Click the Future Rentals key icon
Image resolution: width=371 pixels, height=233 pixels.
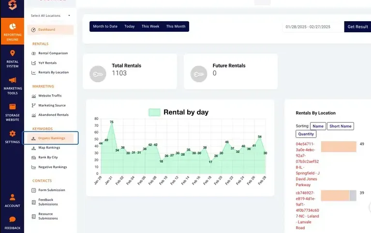click(199, 74)
